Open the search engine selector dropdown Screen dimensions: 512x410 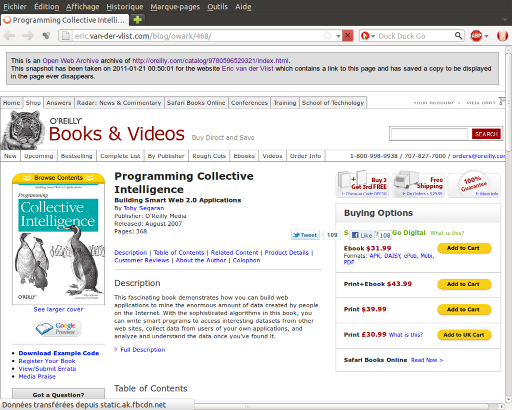(x=366, y=36)
